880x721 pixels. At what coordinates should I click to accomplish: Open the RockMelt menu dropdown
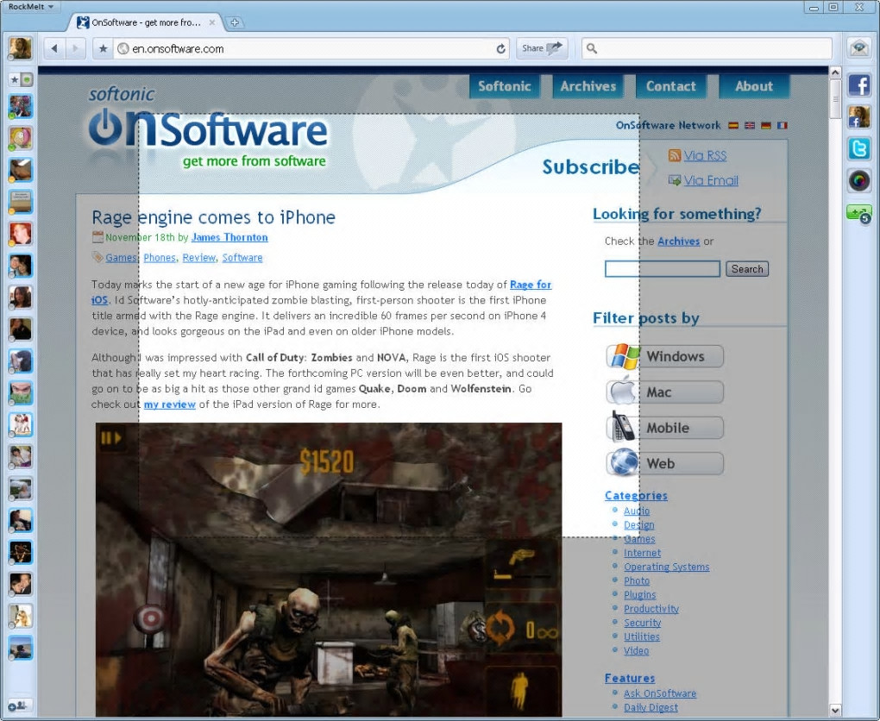coord(31,7)
